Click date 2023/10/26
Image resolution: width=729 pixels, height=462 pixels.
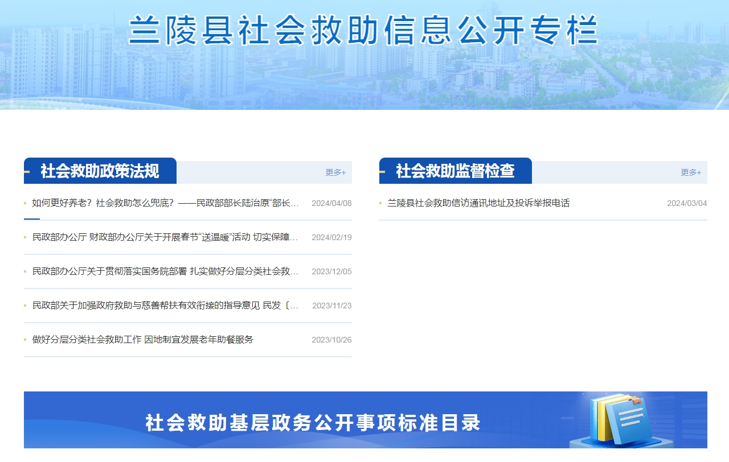pyautogui.click(x=331, y=340)
